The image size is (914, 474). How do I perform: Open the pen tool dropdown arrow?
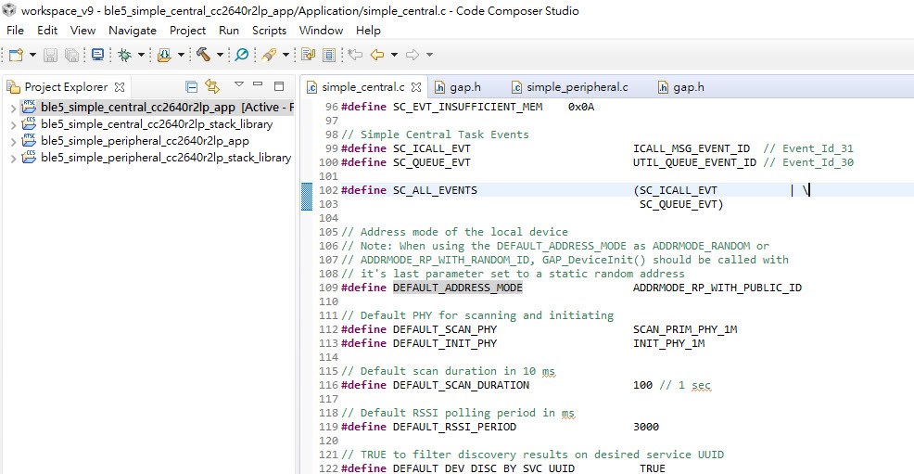286,55
